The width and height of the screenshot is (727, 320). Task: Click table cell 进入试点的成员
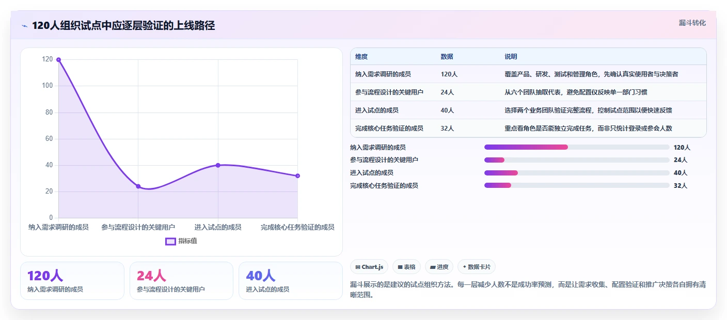tap(377, 110)
